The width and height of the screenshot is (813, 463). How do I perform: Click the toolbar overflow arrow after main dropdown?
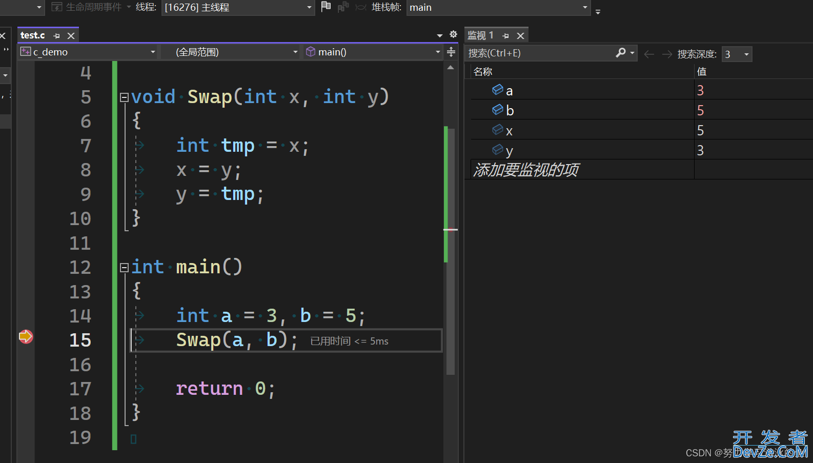coord(598,11)
